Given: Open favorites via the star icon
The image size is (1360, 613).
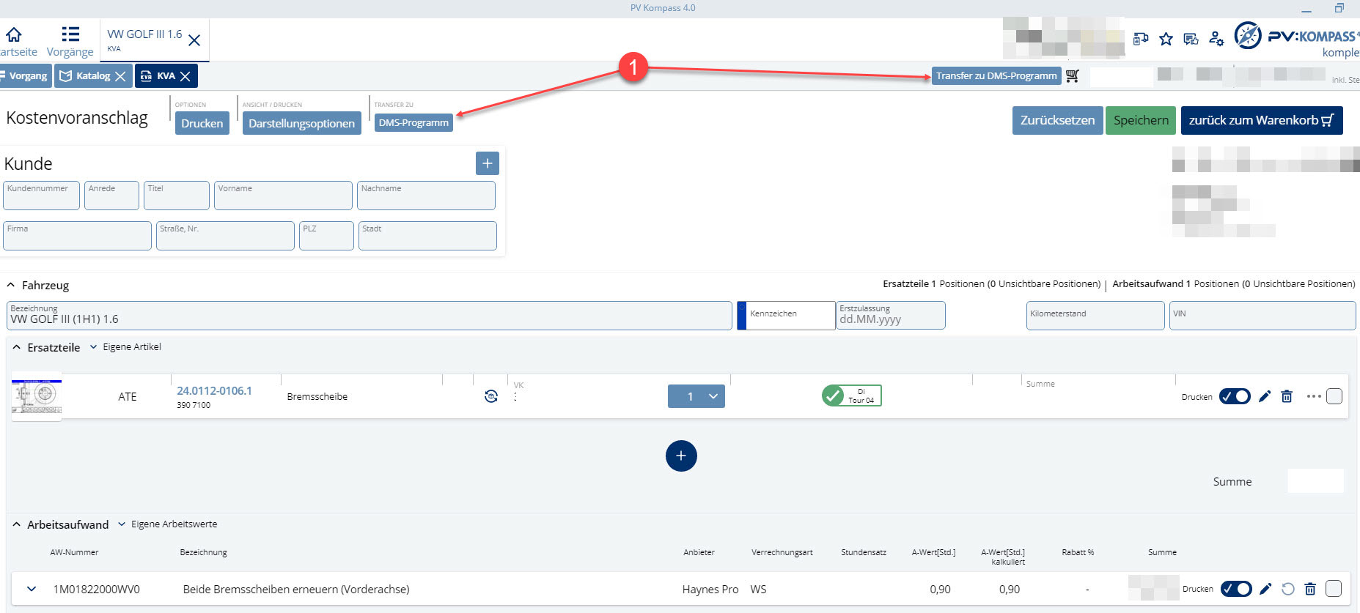Looking at the screenshot, I should (1166, 39).
